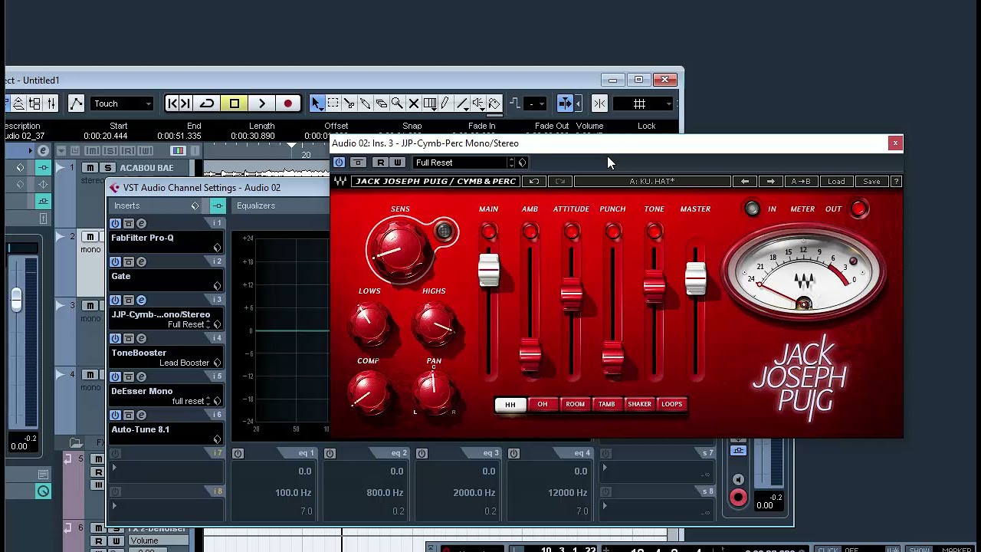The width and height of the screenshot is (981, 552).
Task: Open the plugin help question mark
Action: click(x=897, y=182)
